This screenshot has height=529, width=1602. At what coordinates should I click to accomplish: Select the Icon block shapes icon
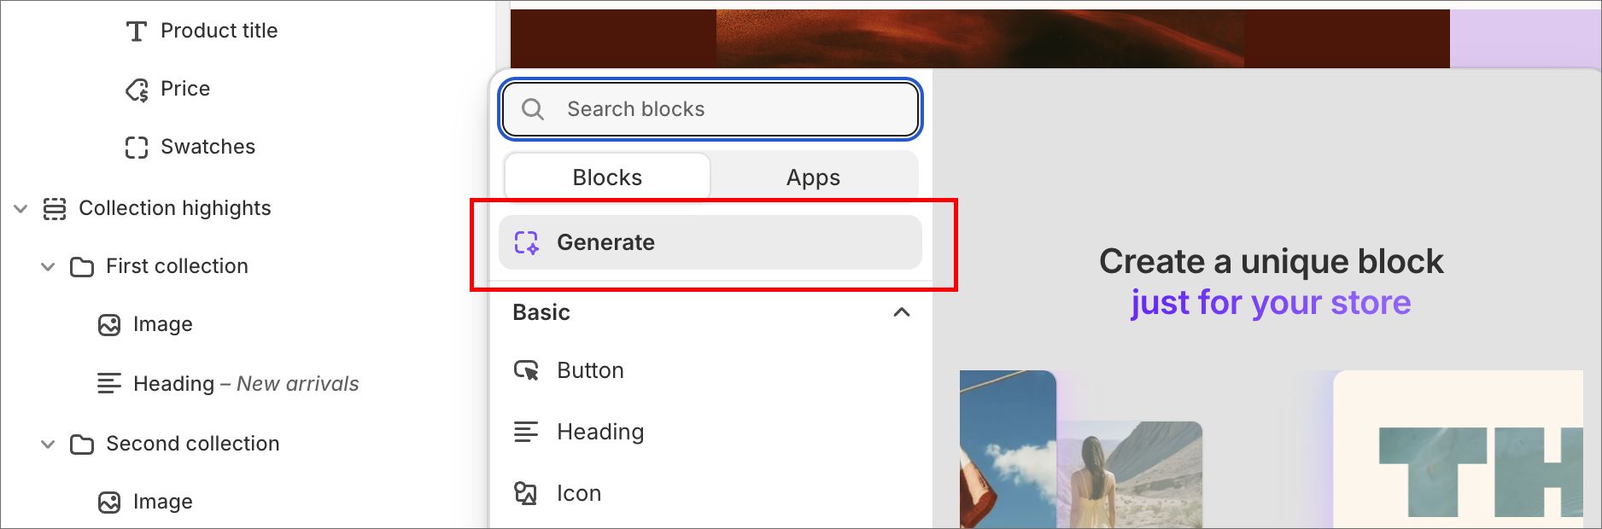pos(525,493)
